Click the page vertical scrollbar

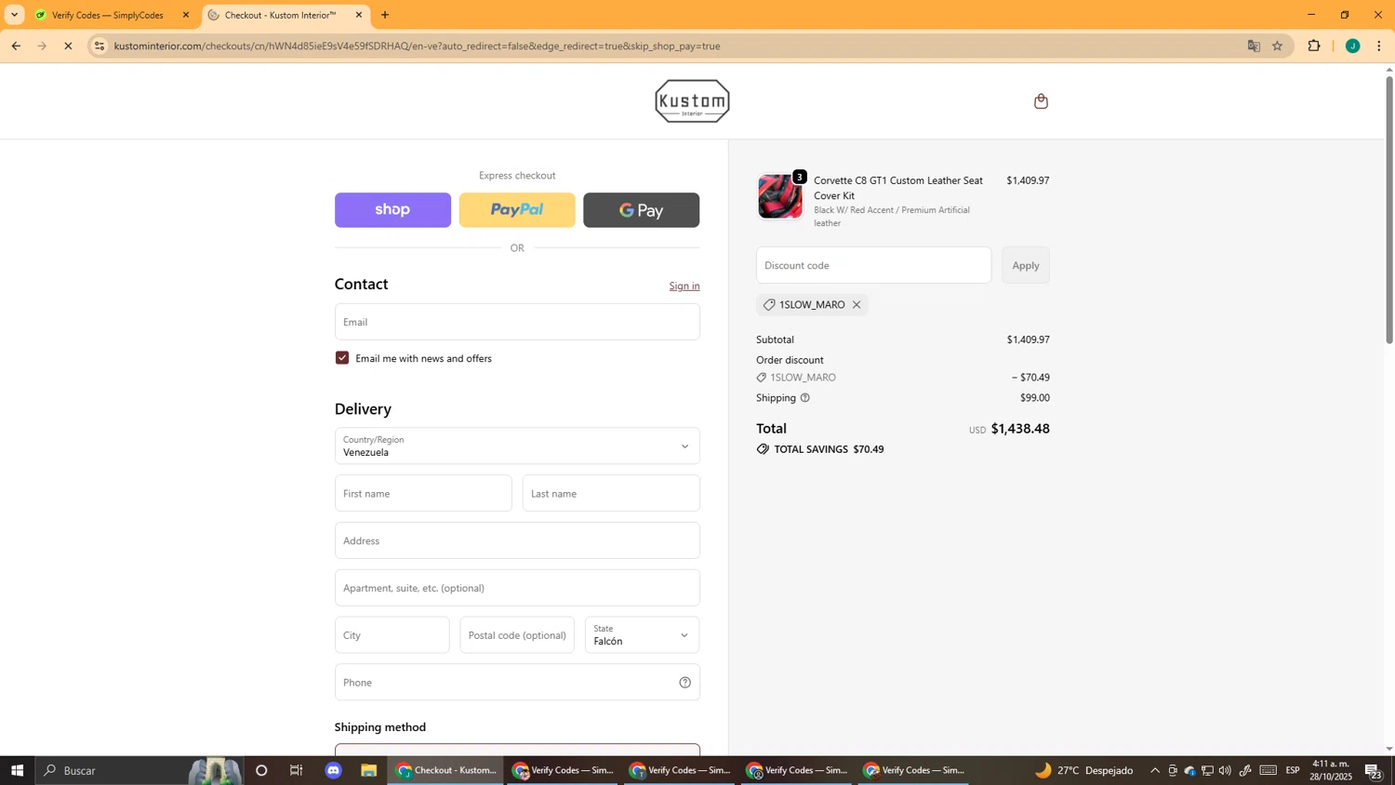(1389, 210)
